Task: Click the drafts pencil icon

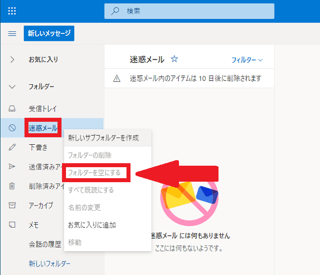Action: 12,147
